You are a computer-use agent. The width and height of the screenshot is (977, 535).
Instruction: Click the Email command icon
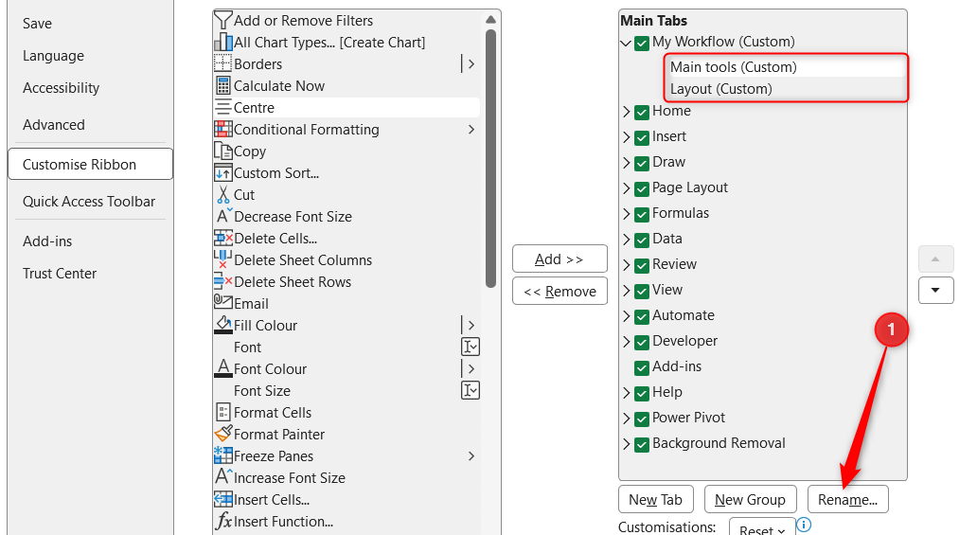223,302
